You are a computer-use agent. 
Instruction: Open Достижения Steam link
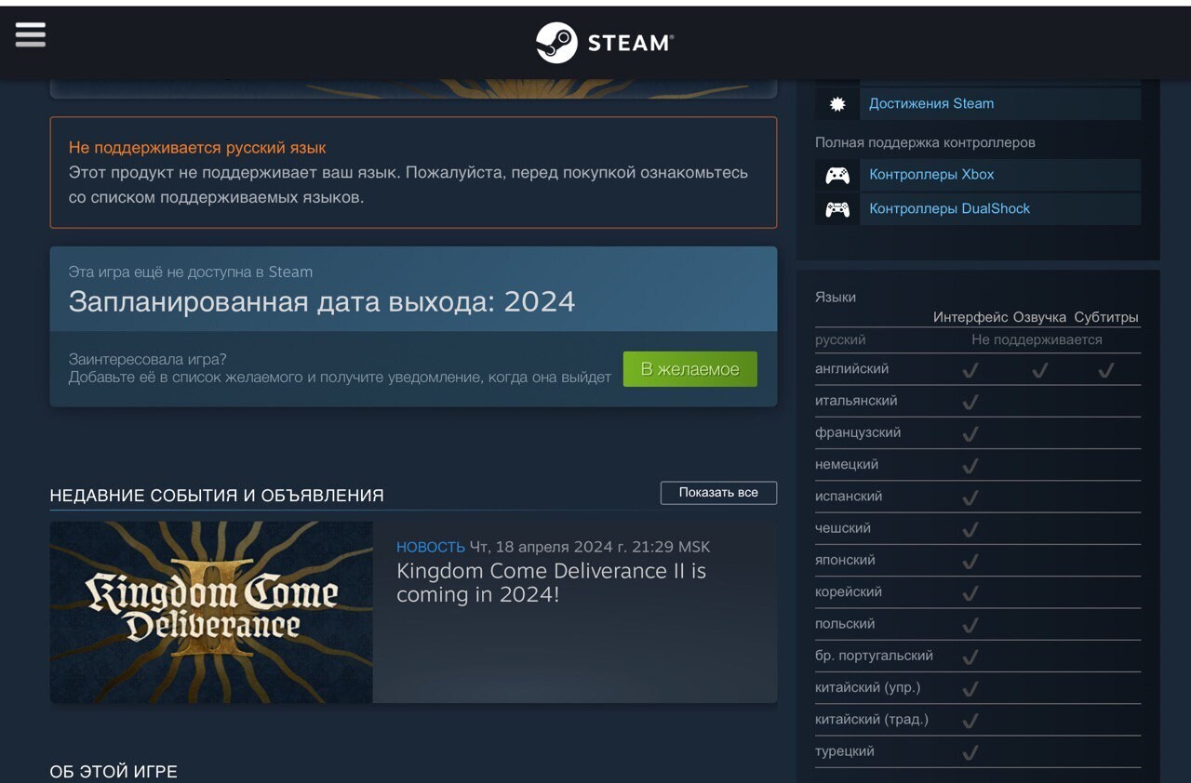[931, 103]
